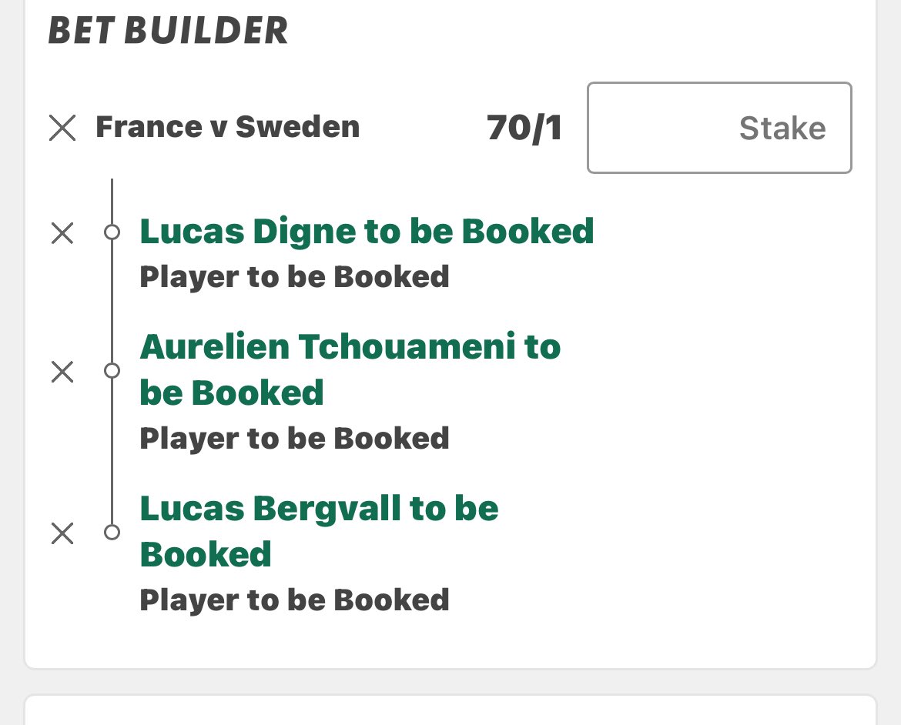The image size is (901, 725).
Task: Click the Stake input box
Action: tap(719, 128)
